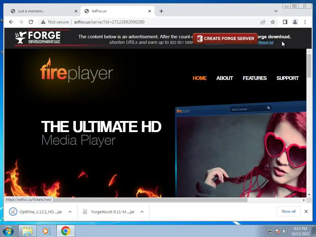
Task: Close the downloads bar
Action: (x=306, y=211)
